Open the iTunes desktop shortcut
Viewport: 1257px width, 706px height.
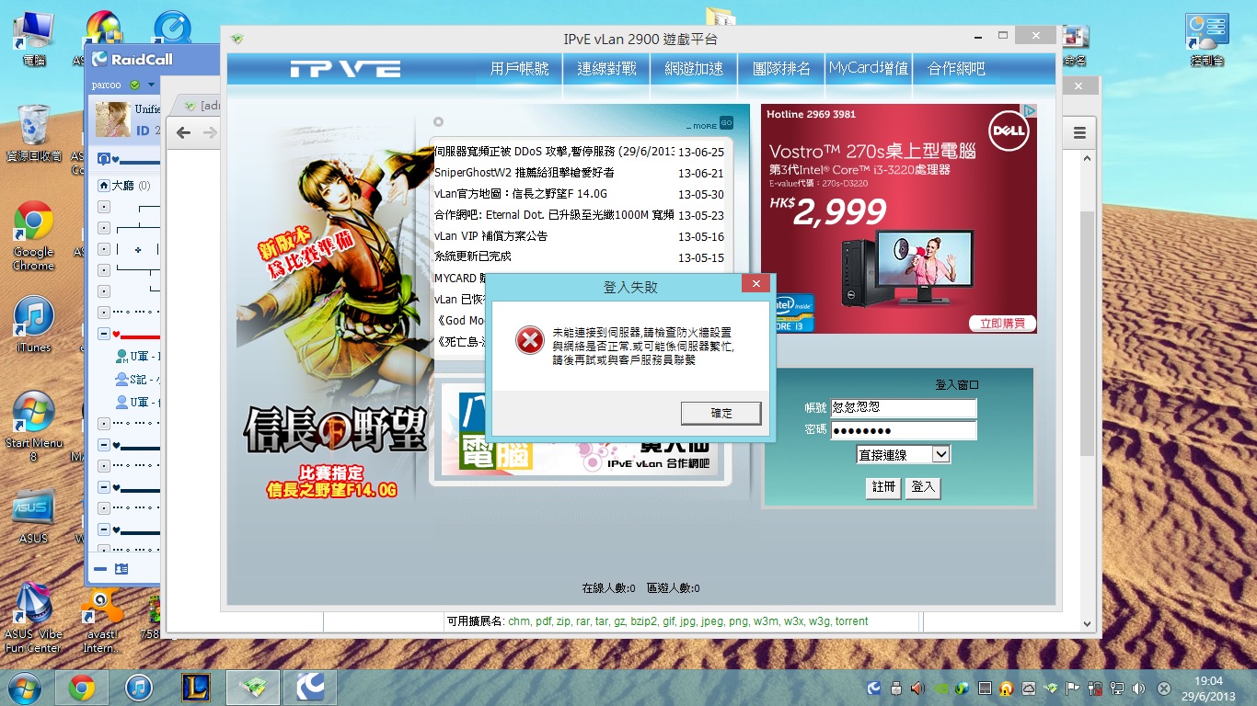[33, 325]
